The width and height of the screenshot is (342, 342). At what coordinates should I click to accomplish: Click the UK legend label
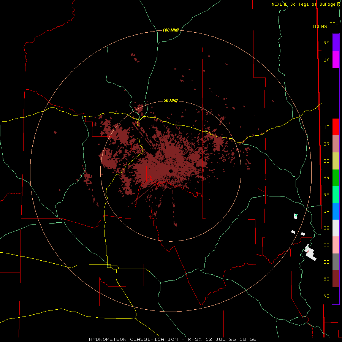click(326, 60)
